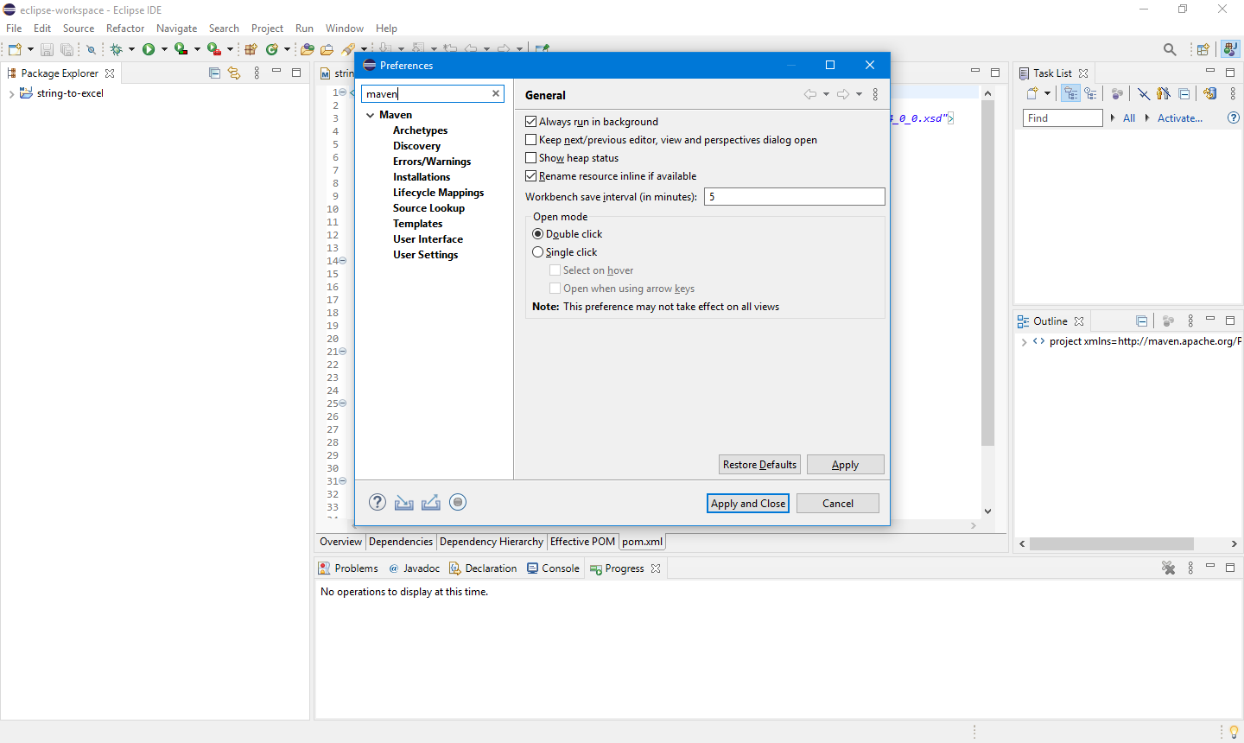
Task: Open preferences back history dropdown arrow
Action: point(826,94)
